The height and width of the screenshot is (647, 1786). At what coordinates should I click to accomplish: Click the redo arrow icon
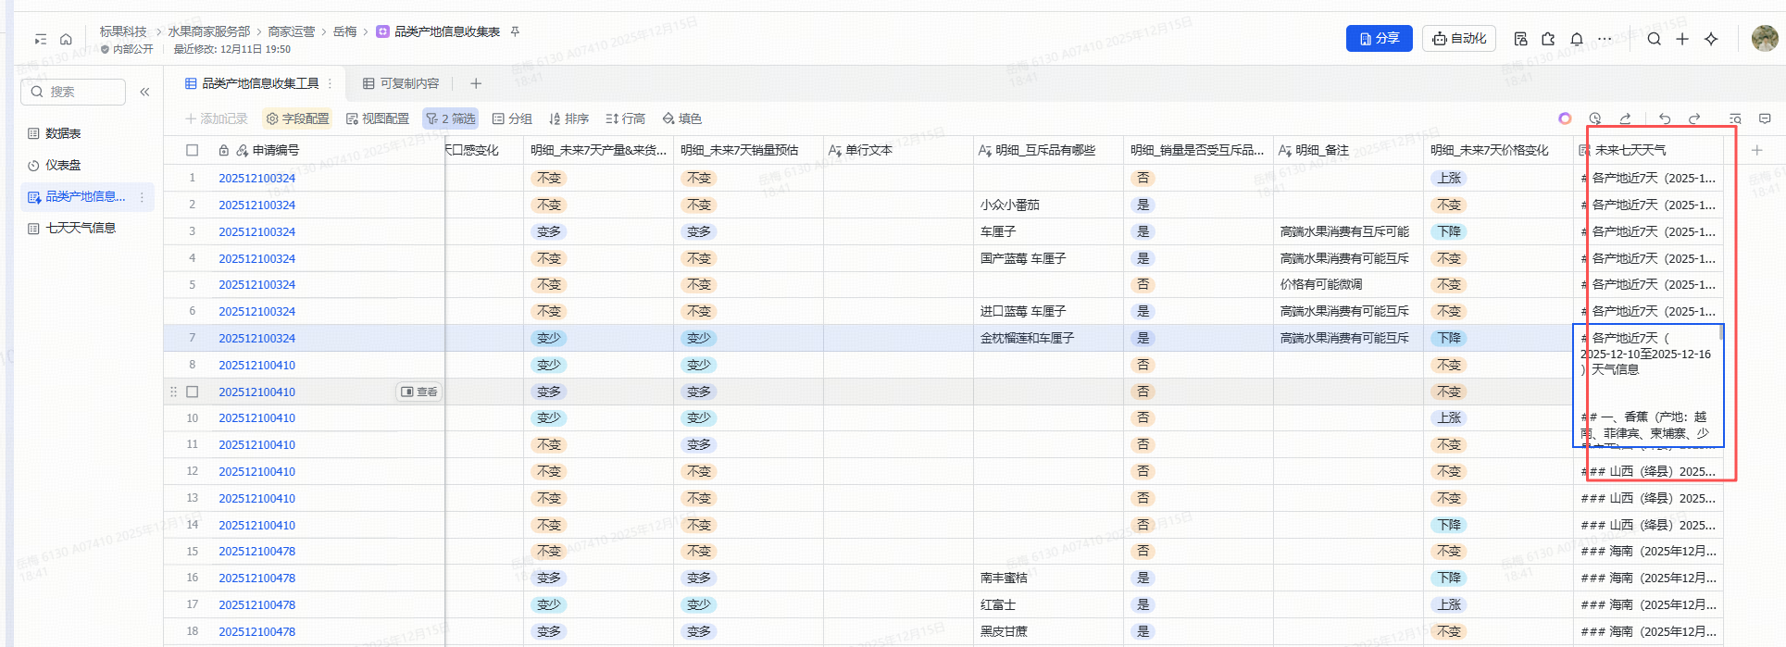[1694, 118]
